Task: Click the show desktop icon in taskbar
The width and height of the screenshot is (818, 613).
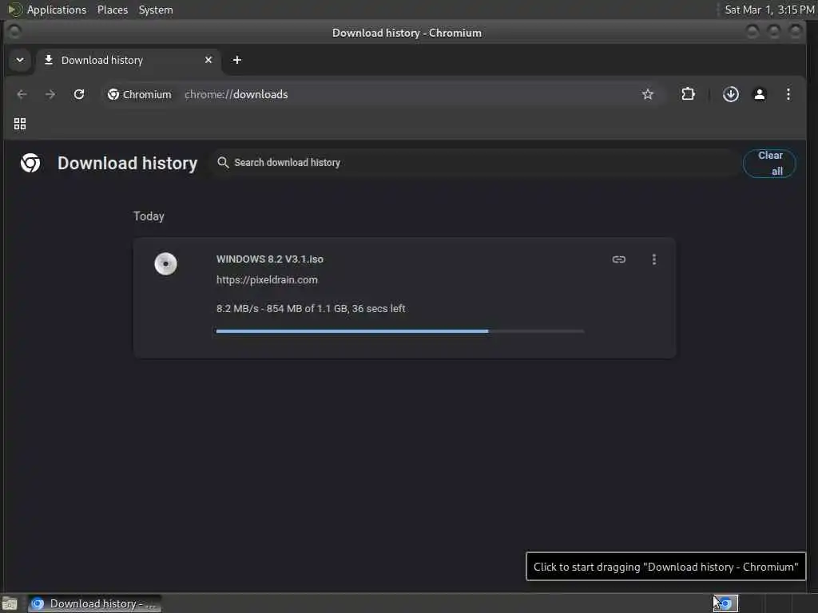Action: (x=10, y=604)
